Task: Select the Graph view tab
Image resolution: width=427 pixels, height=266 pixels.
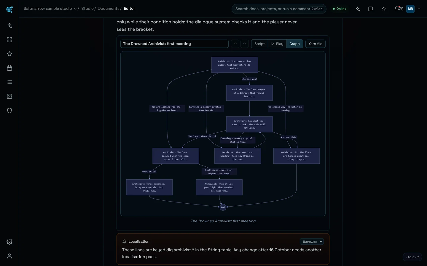Action: point(294,44)
